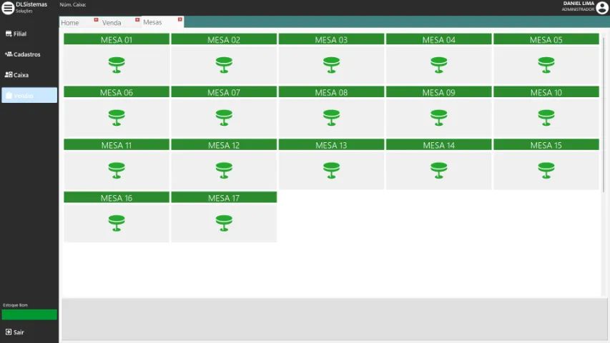The image size is (610, 343).
Task: Pick the table icon under Mesa 13
Action: pos(331,170)
